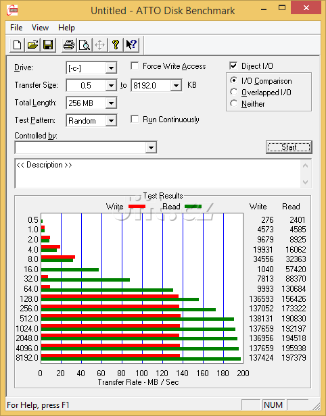Select the Overlapped I/O radio button
This screenshot has height=416, width=326.
[x=234, y=92]
